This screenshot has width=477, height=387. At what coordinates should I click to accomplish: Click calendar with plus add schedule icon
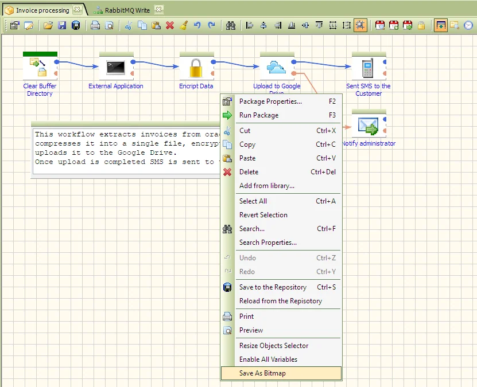pyautogui.click(x=394, y=25)
